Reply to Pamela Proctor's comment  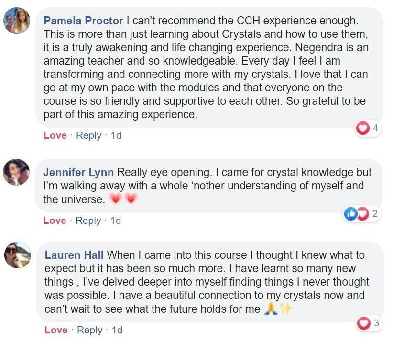tap(88, 135)
